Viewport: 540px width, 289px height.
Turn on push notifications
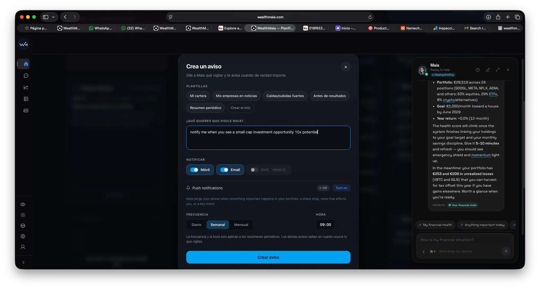point(341,188)
